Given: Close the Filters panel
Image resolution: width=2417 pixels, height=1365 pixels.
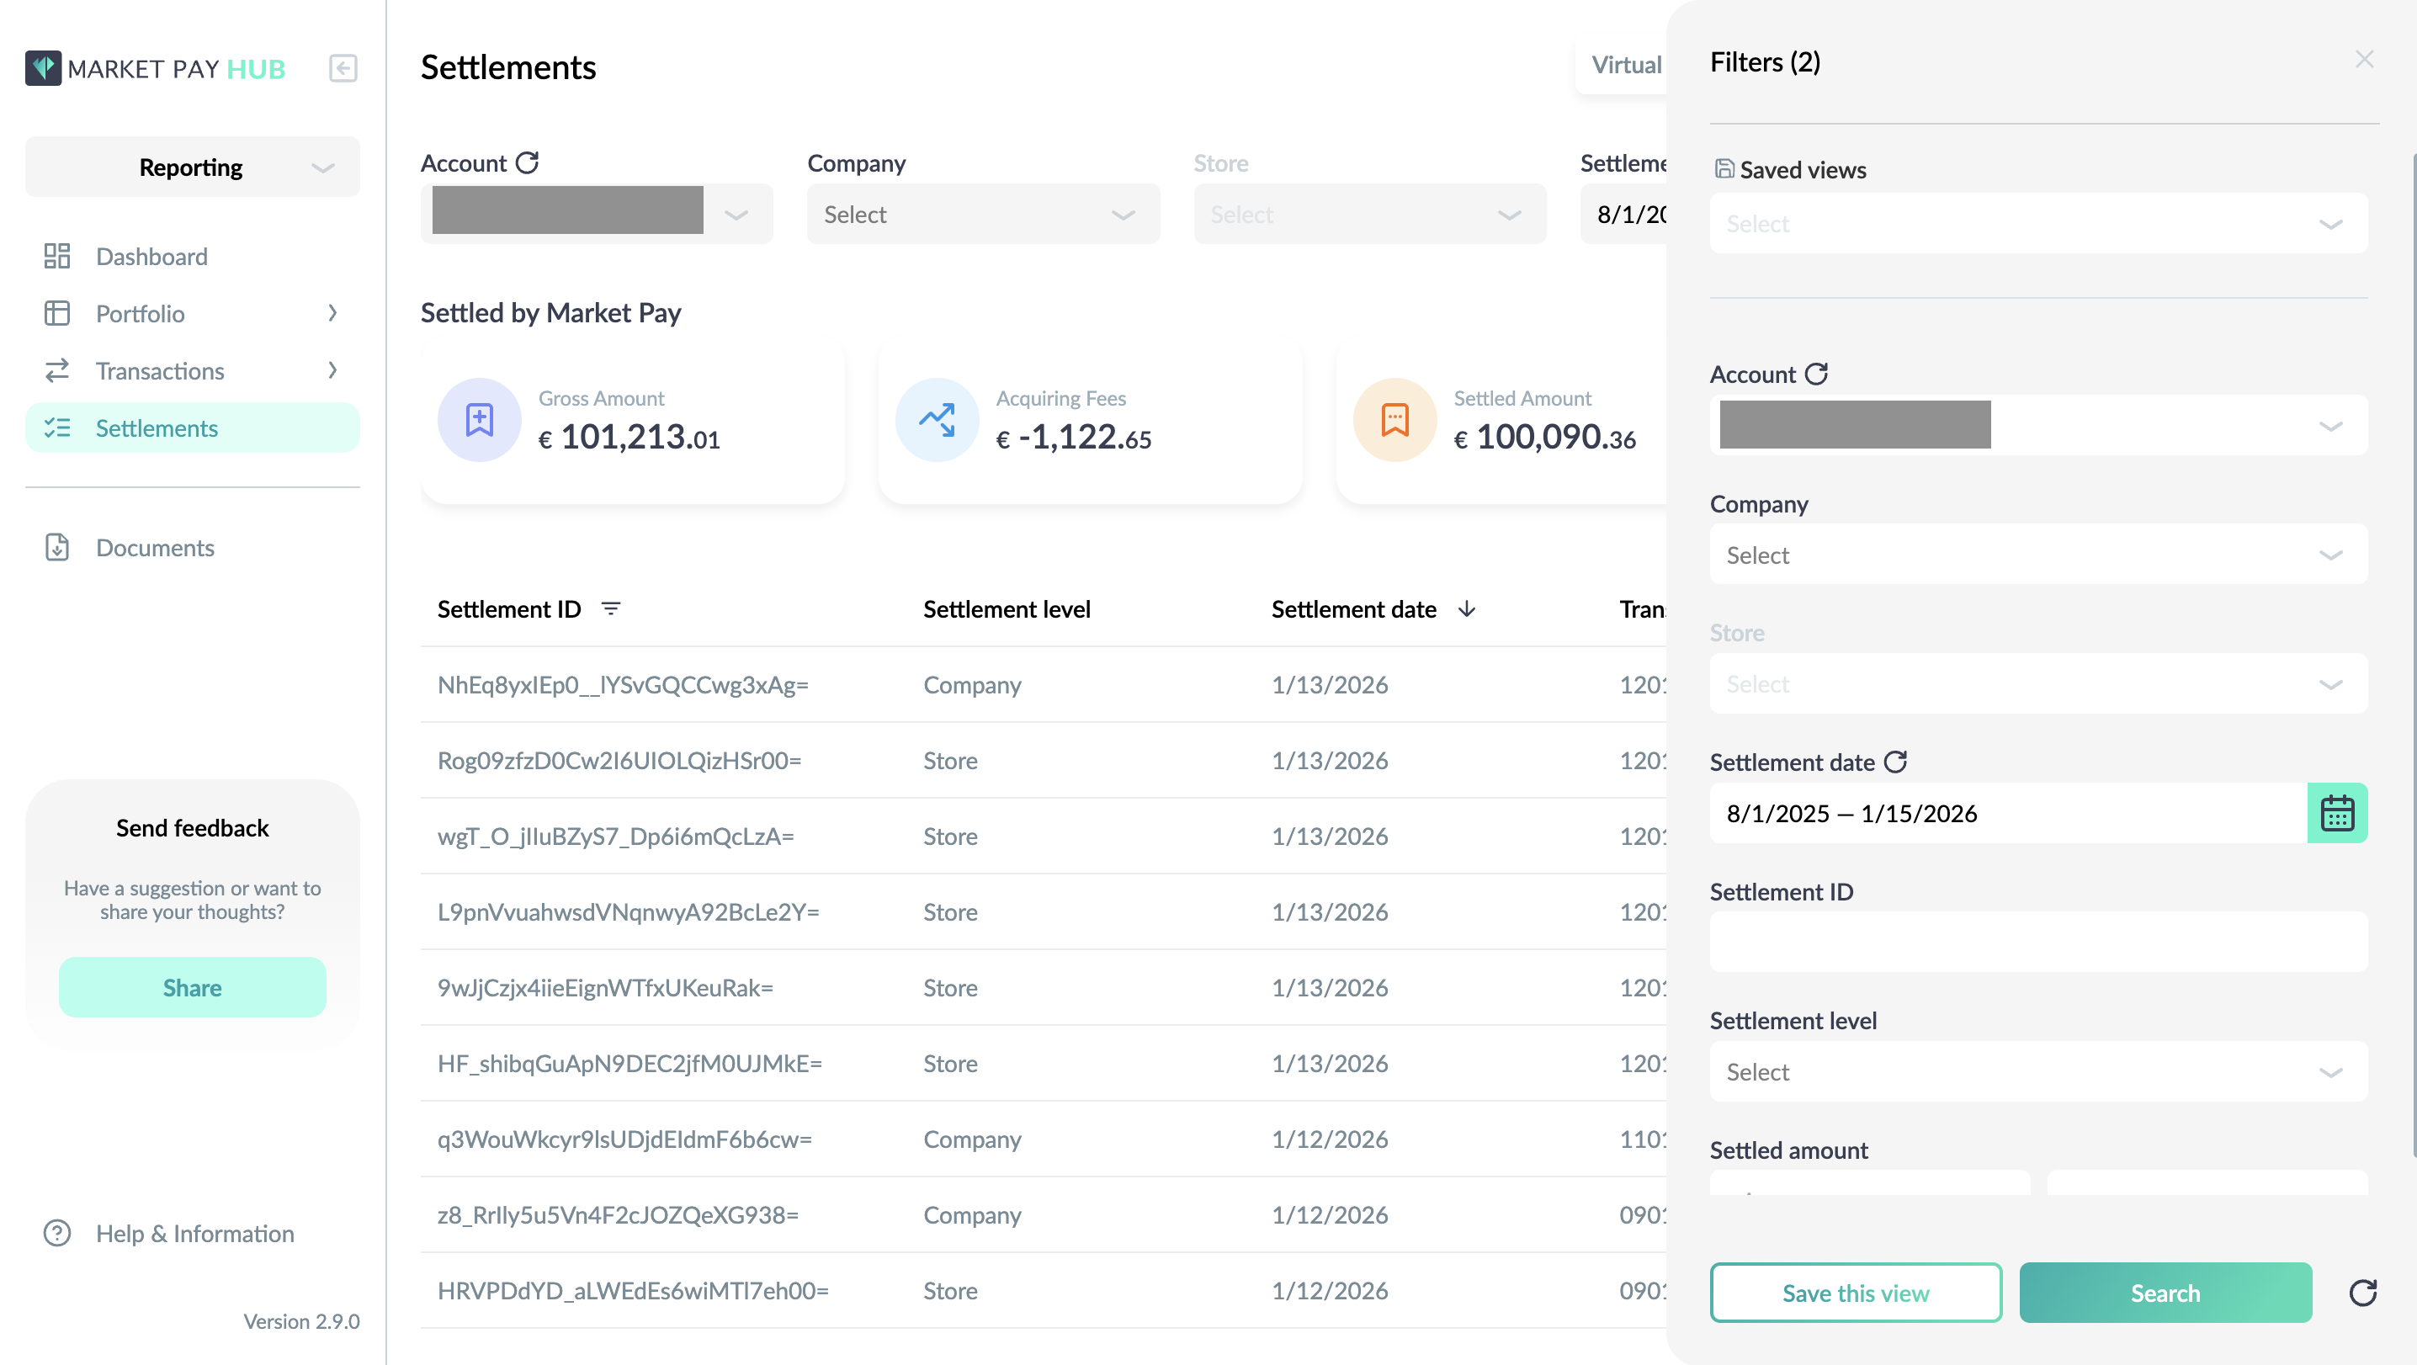Looking at the screenshot, I should [x=2363, y=60].
